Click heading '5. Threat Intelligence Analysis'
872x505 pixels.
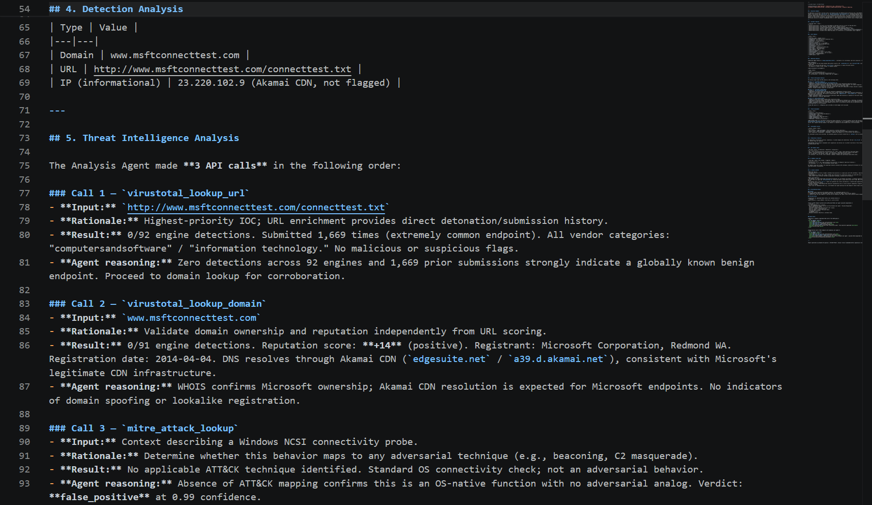[144, 138]
